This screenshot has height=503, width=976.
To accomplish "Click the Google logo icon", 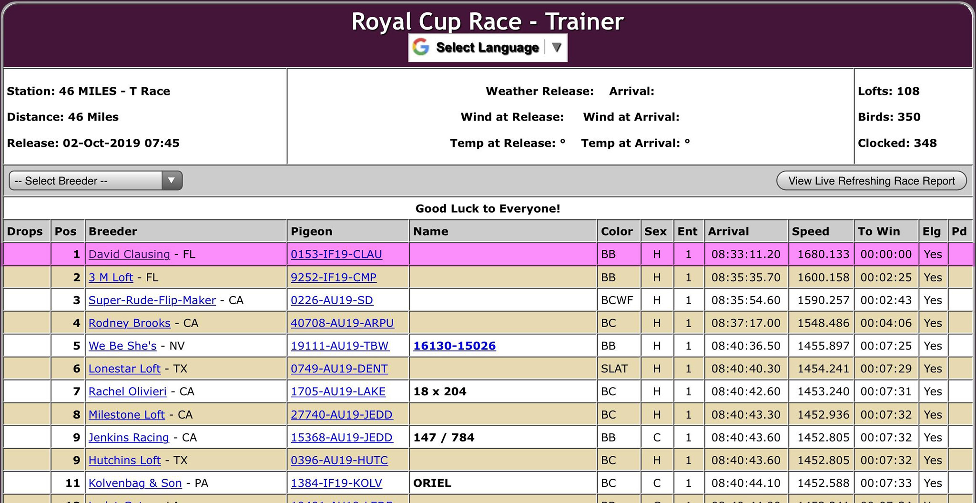I will pyautogui.click(x=421, y=47).
